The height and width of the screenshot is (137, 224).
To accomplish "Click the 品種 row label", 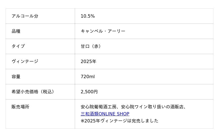I will coord(16,31).
